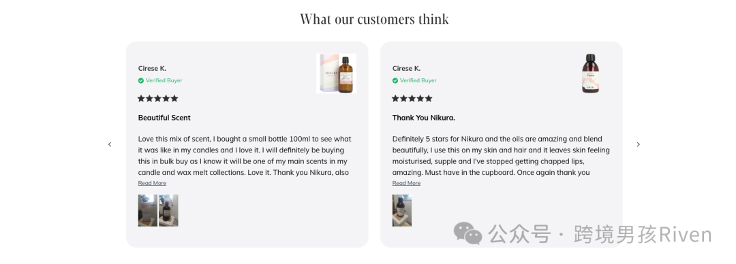Image resolution: width=736 pixels, height=264 pixels.
Task: Click five-star rating above Beautiful Scent
Action: (x=157, y=99)
